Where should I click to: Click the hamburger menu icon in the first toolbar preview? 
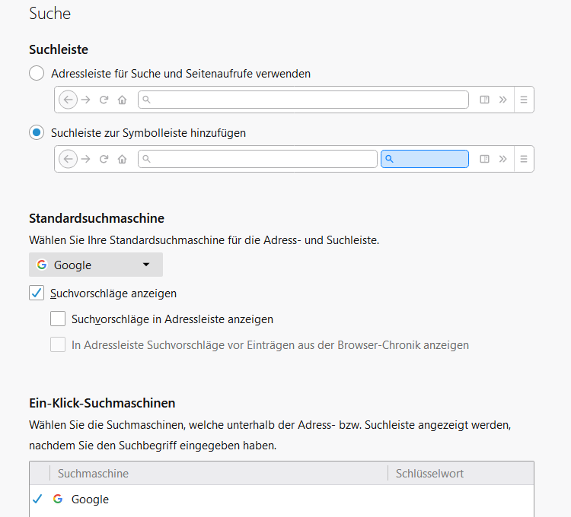524,100
